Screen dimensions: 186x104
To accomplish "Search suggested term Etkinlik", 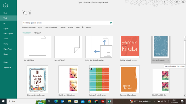I will (71, 27).
